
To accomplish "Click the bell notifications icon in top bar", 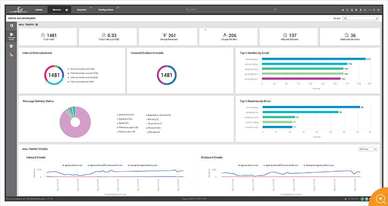I will 356,10.
